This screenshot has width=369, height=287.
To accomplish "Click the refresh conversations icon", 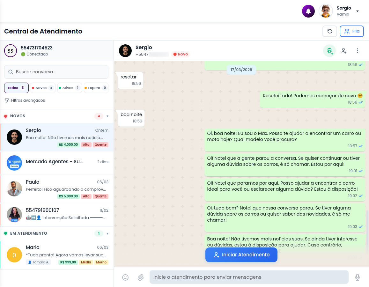I will (330, 31).
